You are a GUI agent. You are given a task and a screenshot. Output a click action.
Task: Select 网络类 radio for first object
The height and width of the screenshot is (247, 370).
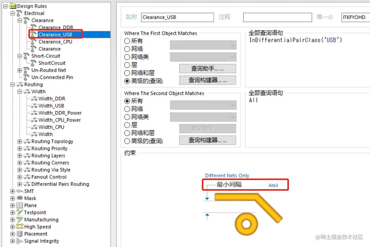click(x=127, y=57)
